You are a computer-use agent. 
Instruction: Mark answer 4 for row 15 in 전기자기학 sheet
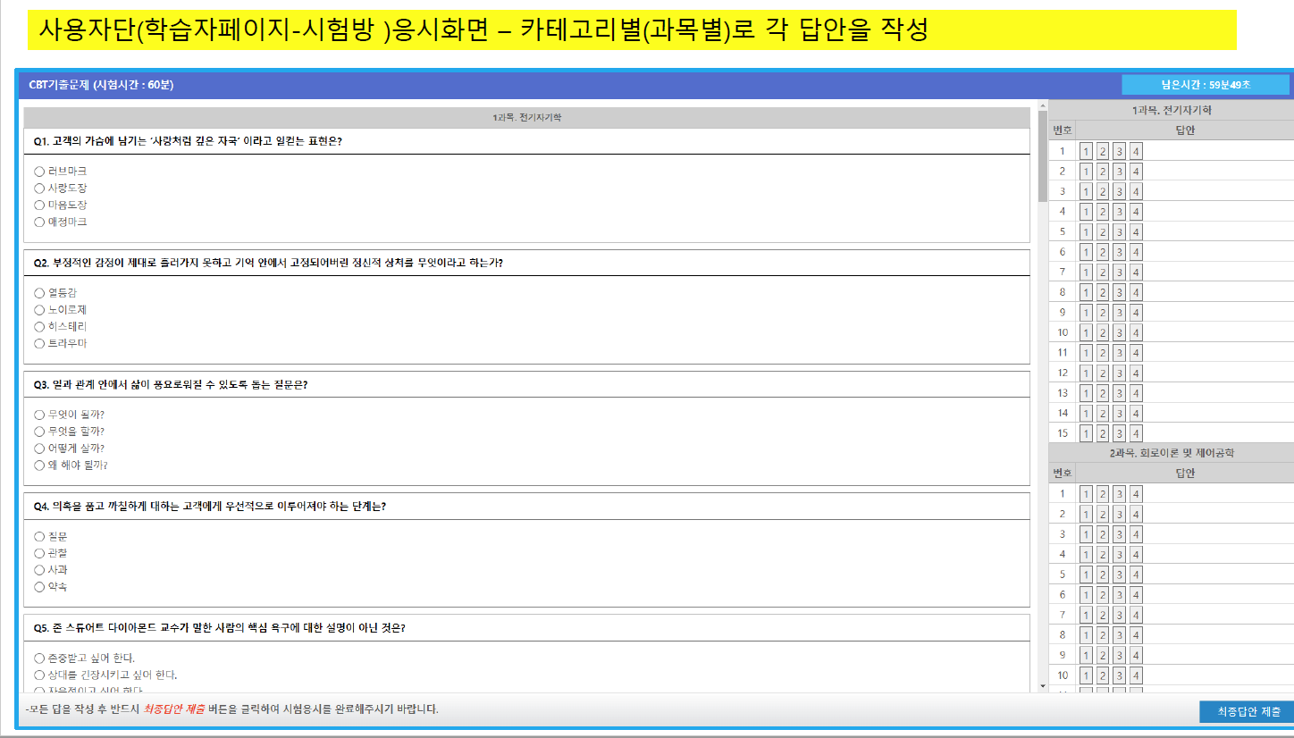pyautogui.click(x=1136, y=433)
